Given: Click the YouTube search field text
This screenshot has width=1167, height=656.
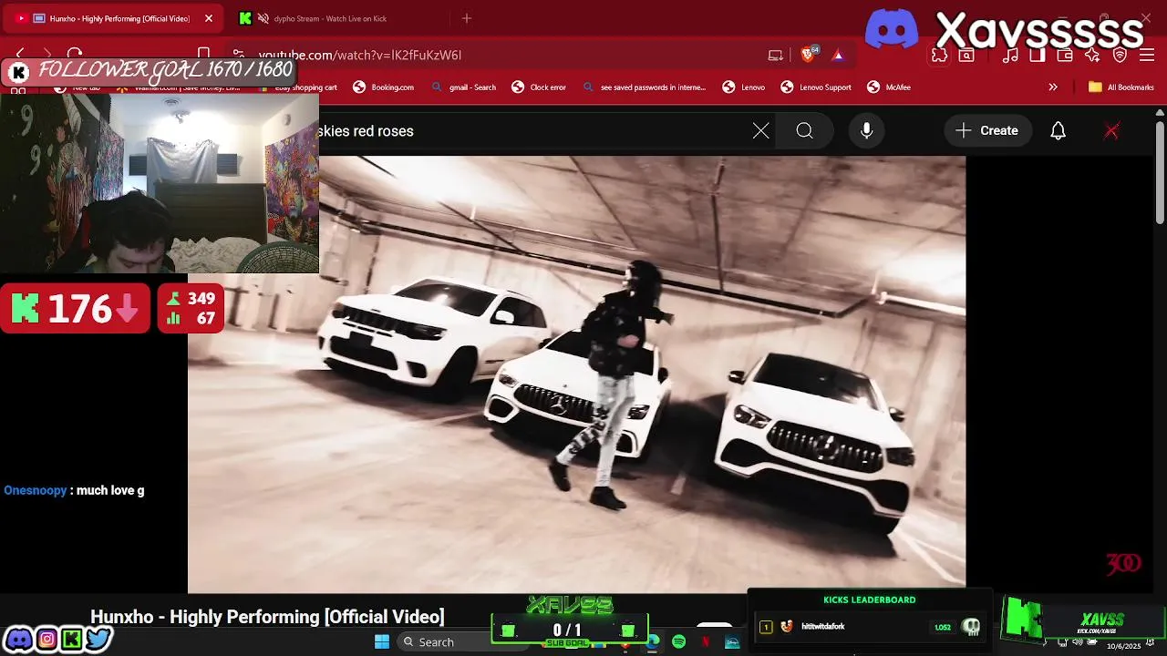Looking at the screenshot, I should [x=366, y=131].
